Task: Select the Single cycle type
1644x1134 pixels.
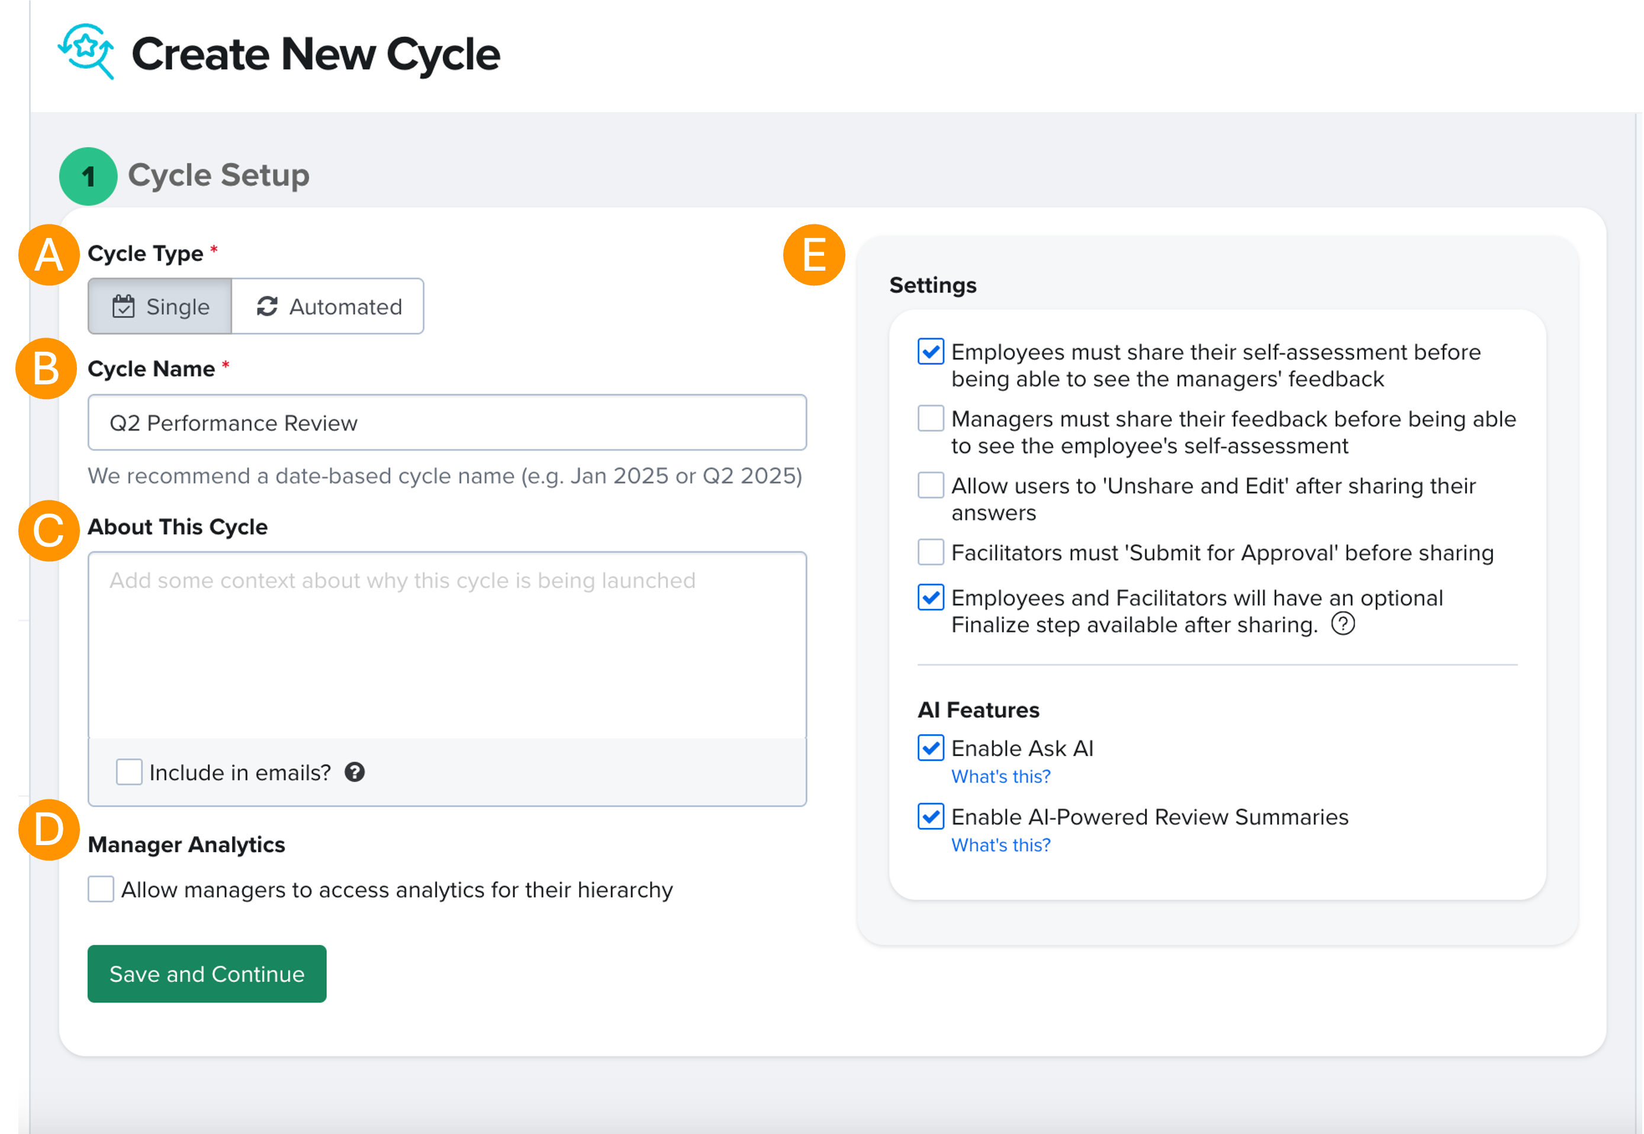Action: pyautogui.click(x=160, y=306)
